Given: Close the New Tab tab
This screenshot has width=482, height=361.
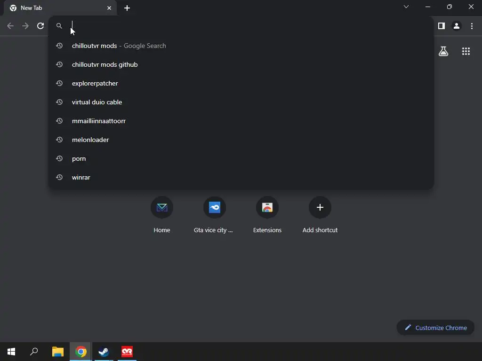Looking at the screenshot, I should click(109, 8).
